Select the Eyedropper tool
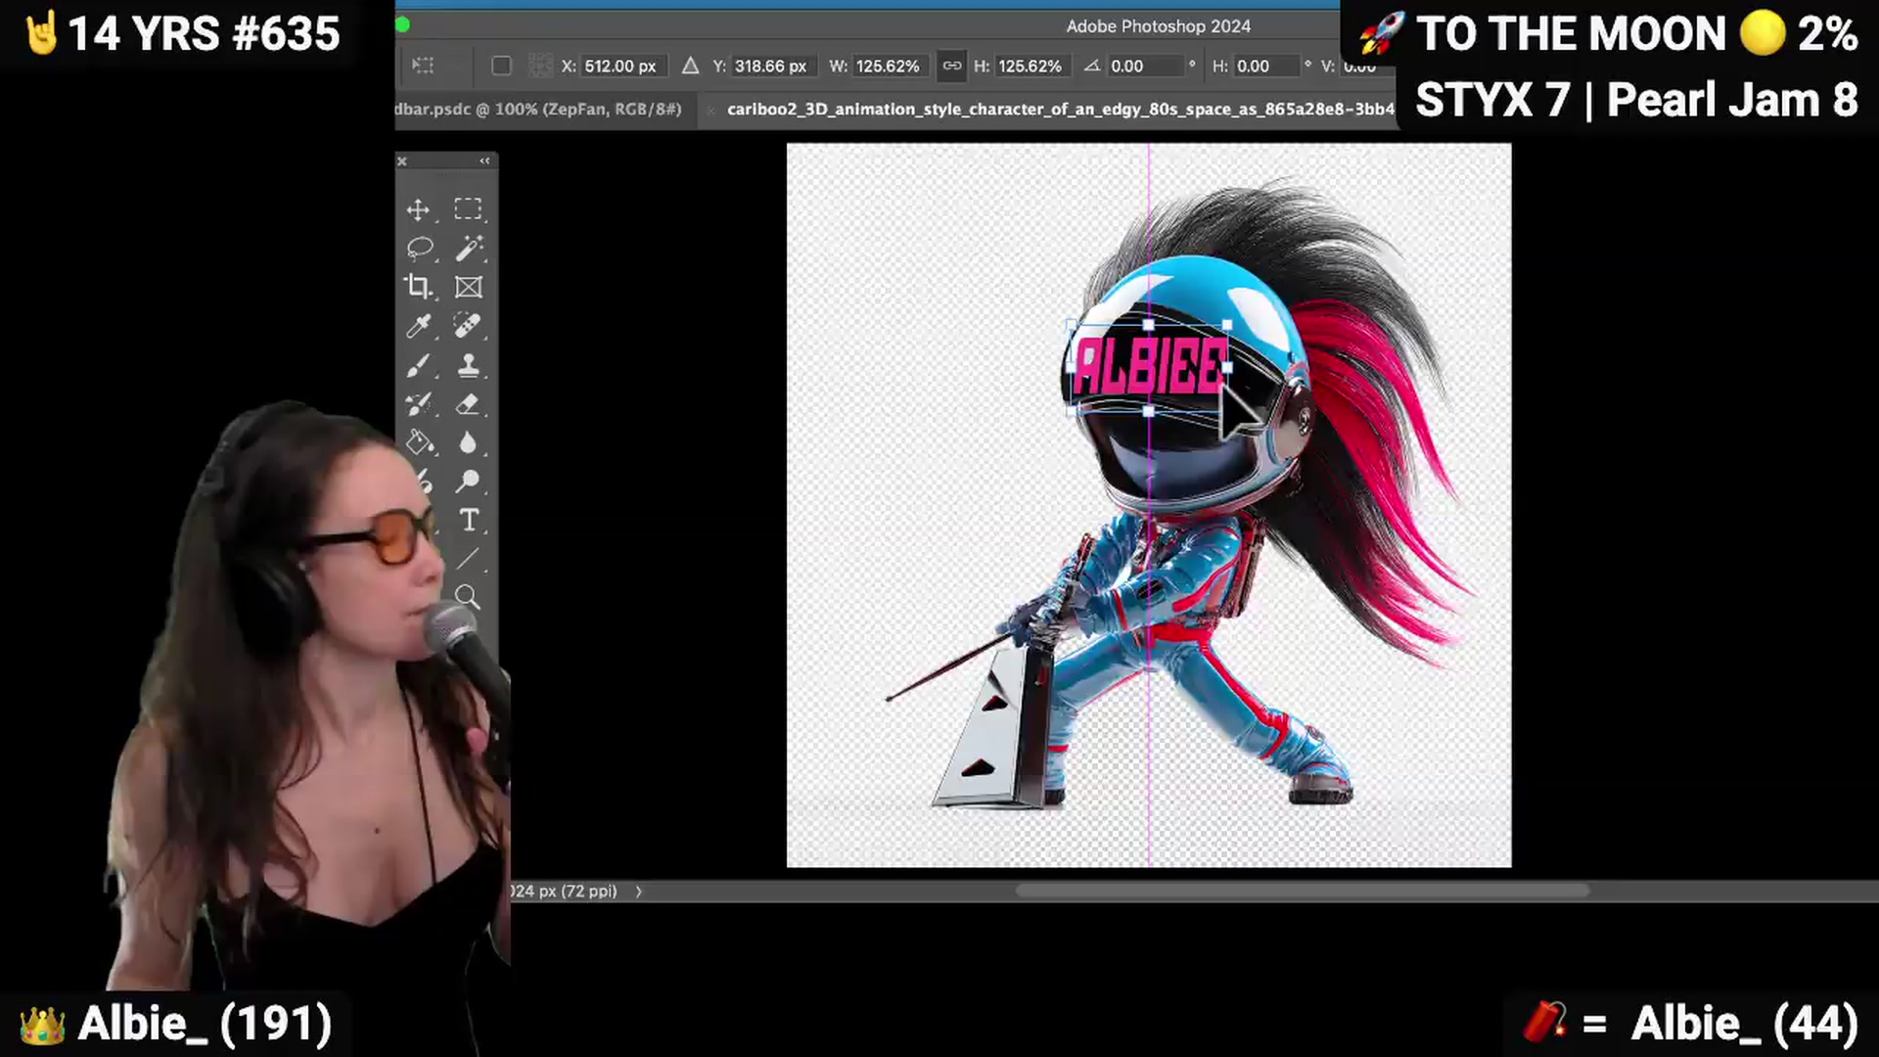The height and width of the screenshot is (1057, 1879). tap(418, 326)
